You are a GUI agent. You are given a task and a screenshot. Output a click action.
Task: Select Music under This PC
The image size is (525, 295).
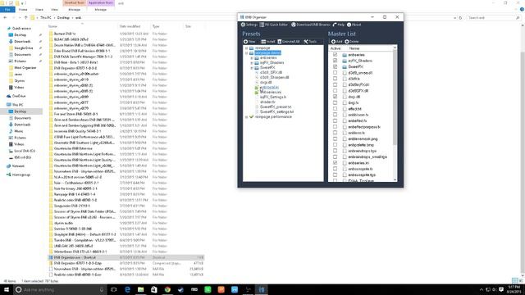(x=18, y=131)
